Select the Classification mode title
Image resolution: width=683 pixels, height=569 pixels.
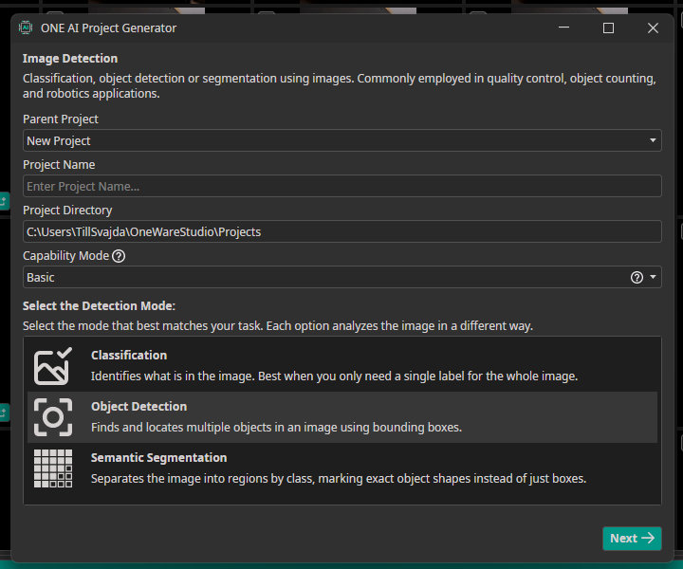[129, 356]
